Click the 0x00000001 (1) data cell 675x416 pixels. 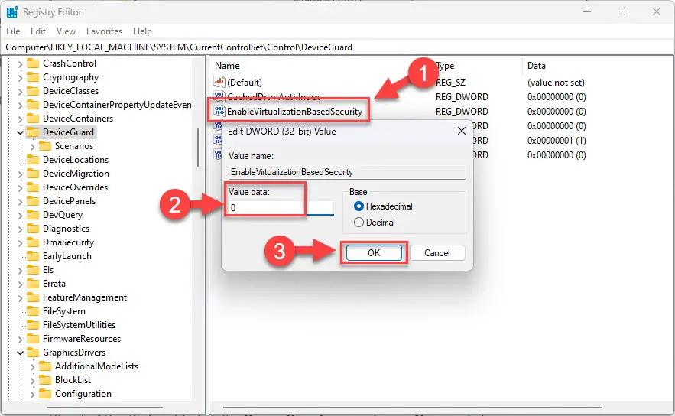pyautogui.click(x=557, y=141)
